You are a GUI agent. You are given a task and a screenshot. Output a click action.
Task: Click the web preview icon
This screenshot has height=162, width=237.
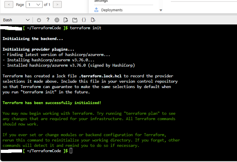[93, 20]
